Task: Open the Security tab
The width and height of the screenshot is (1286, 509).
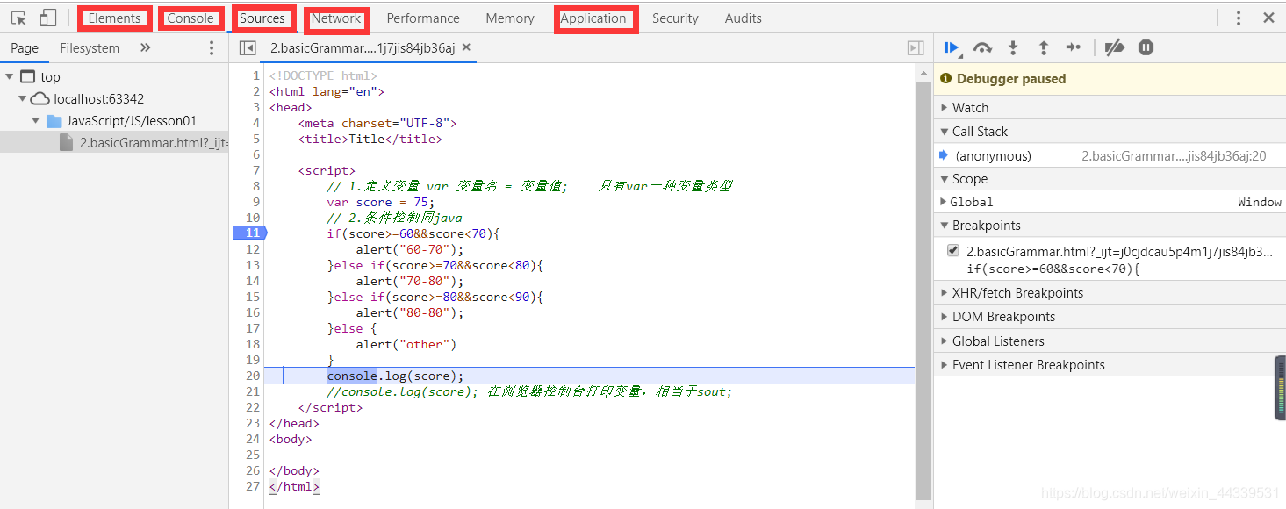Action: click(675, 18)
